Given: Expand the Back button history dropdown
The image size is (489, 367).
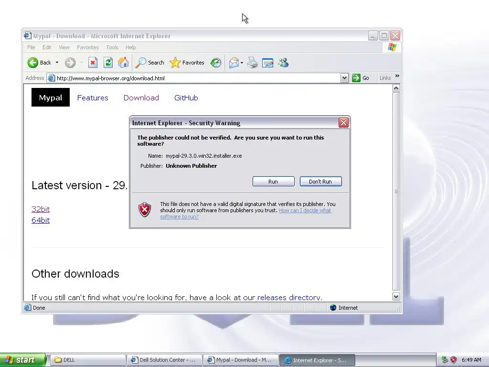Looking at the screenshot, I should click(57, 63).
